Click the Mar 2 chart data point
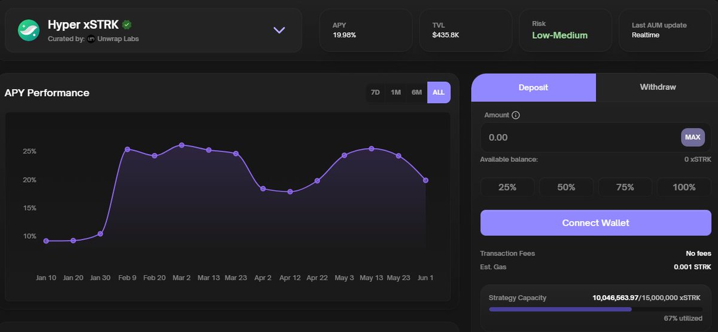This screenshot has width=718, height=332. pos(181,145)
